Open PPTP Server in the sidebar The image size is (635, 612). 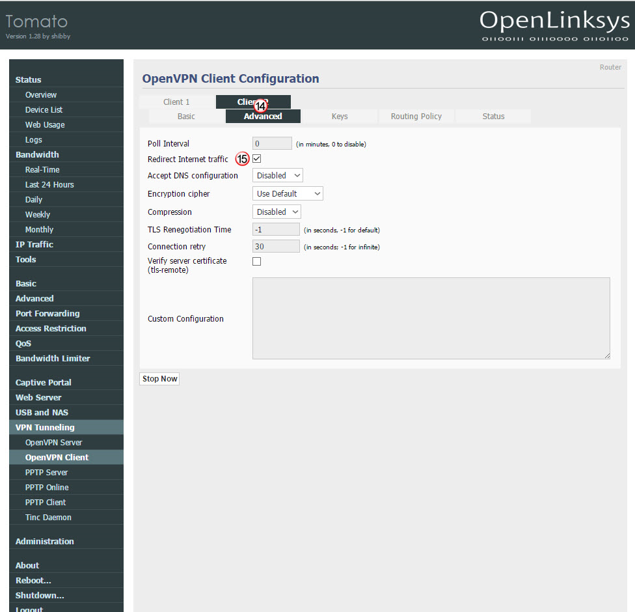click(66, 472)
